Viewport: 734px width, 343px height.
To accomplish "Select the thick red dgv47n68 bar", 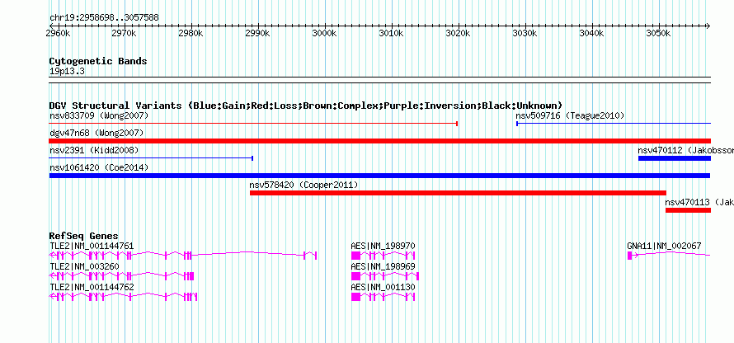I will click(x=379, y=141).
